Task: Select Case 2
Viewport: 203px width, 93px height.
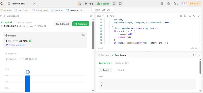Action: [120, 70]
